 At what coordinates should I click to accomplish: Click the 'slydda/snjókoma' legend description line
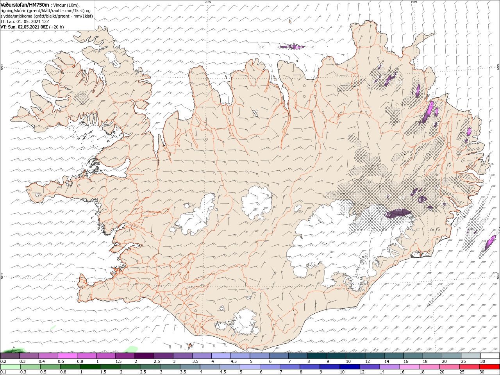(46, 16)
